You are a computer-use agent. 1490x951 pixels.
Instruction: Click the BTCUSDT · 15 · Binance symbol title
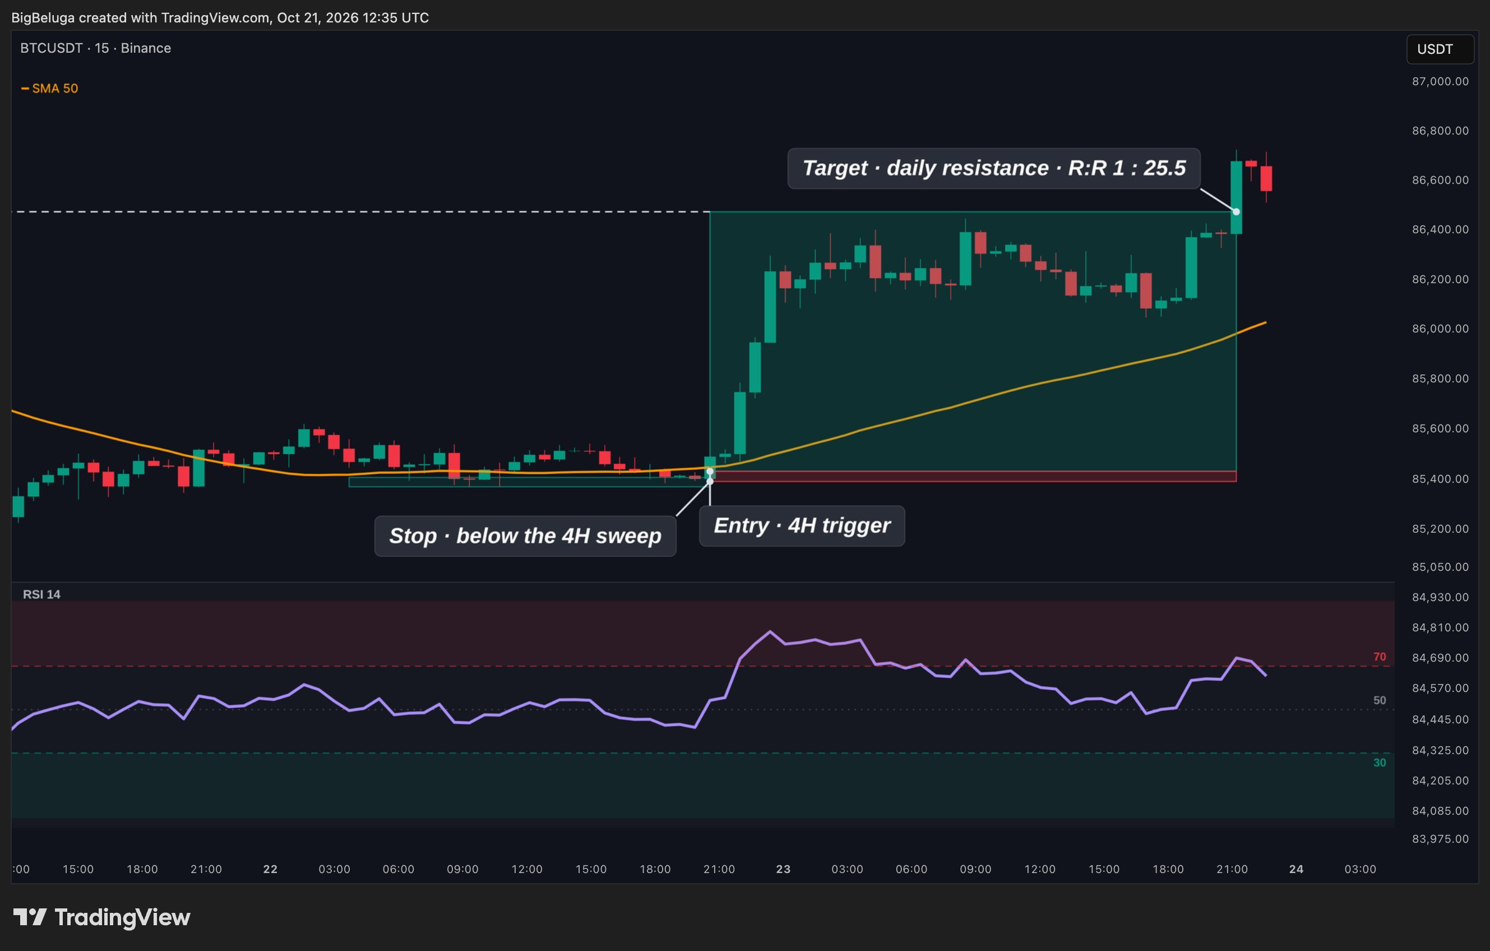[95, 48]
